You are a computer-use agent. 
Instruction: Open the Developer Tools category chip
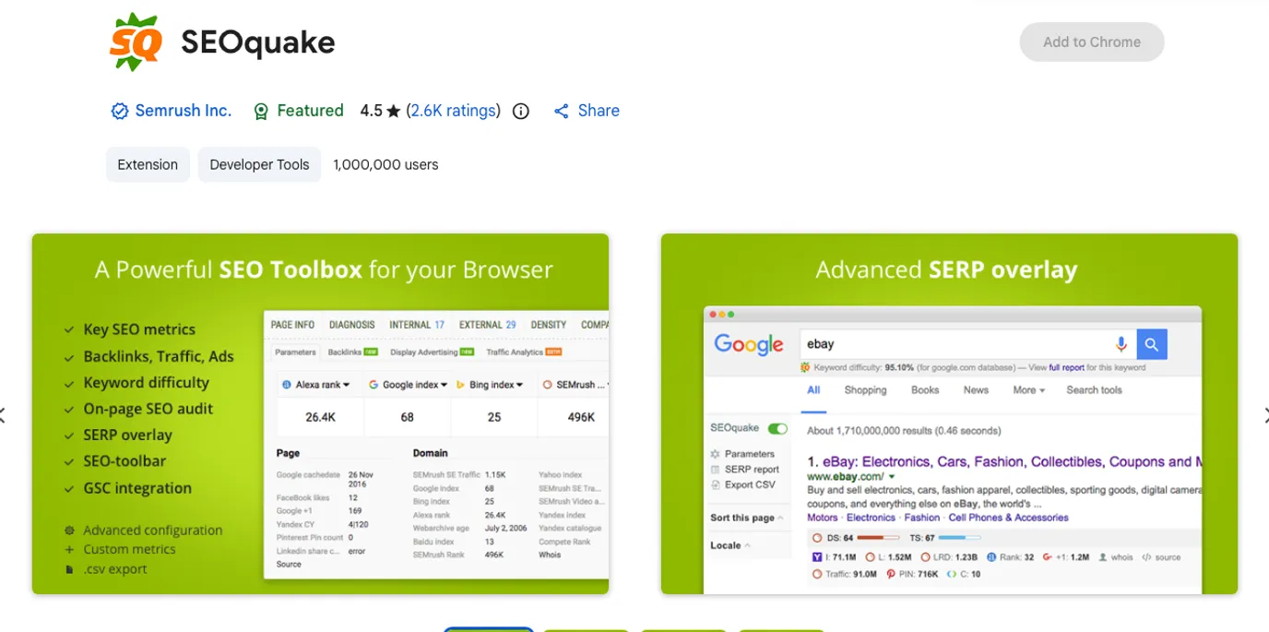tap(259, 164)
